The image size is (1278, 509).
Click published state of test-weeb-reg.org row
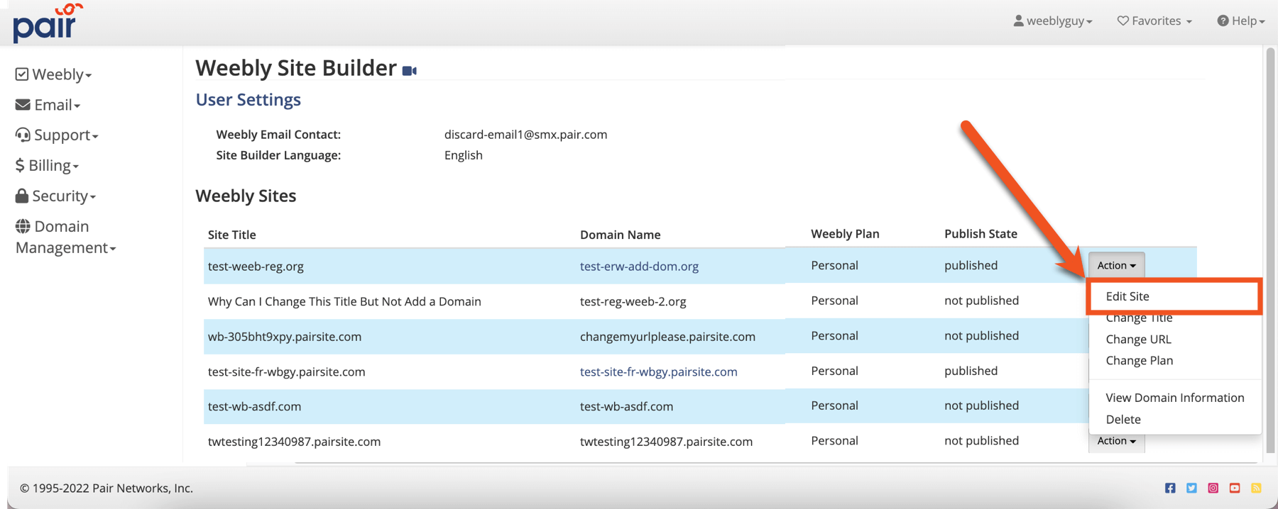coord(971,265)
